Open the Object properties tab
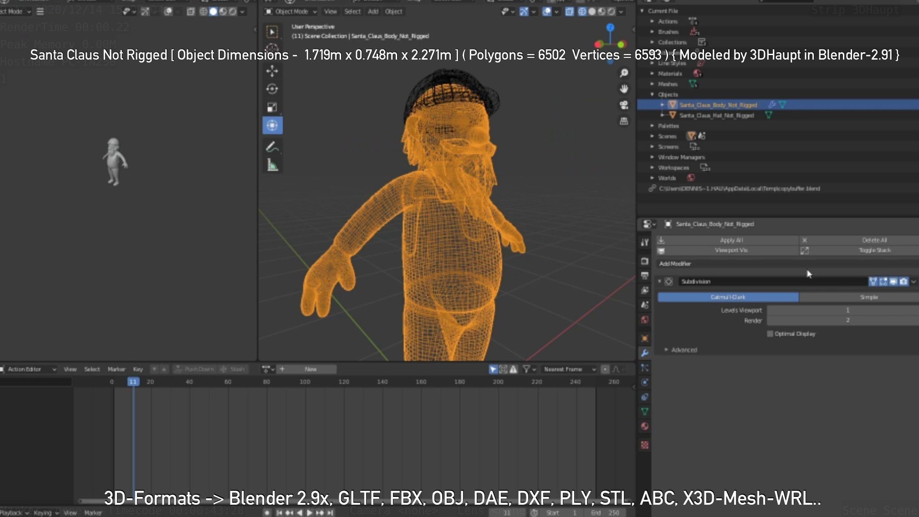Image resolution: width=919 pixels, height=517 pixels. click(644, 339)
